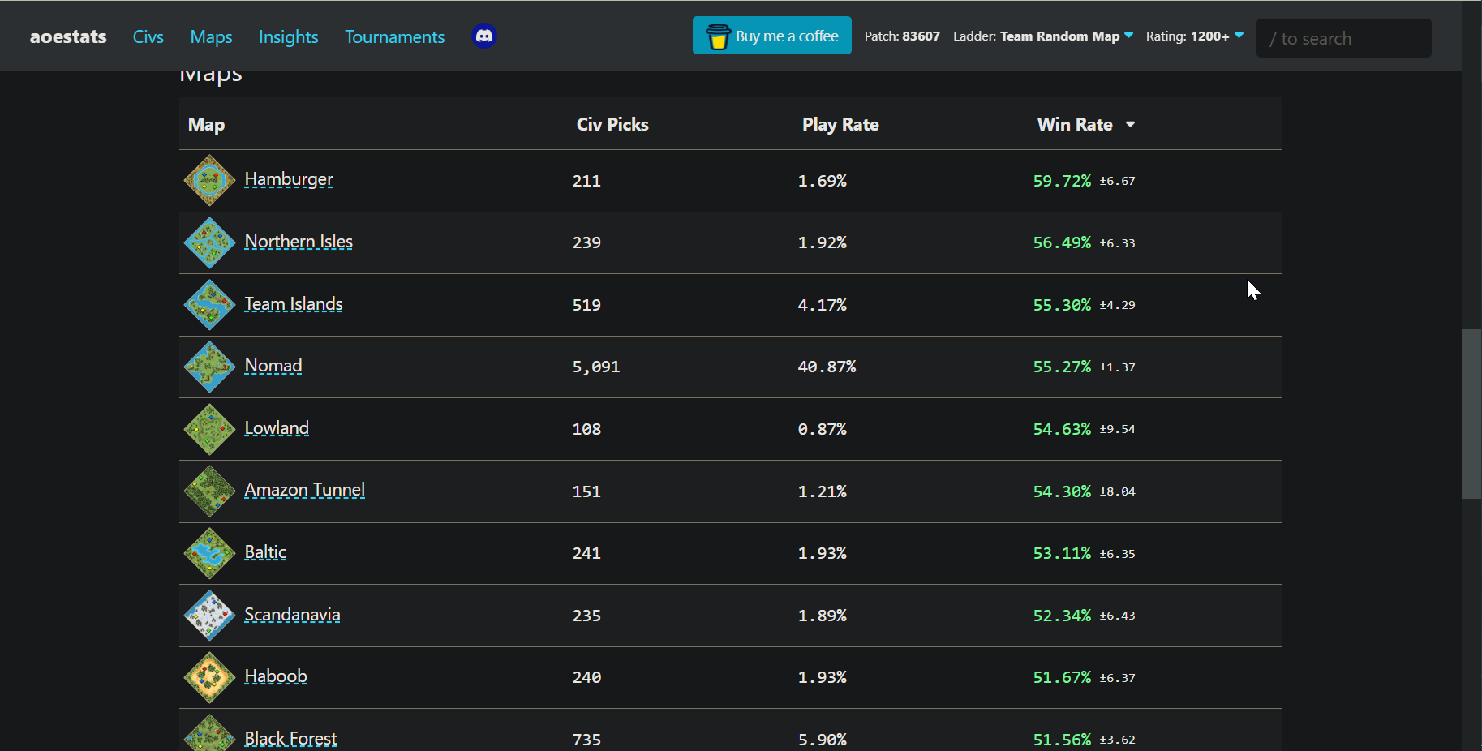
Task: Open the Nomad map link
Action: coord(273,366)
